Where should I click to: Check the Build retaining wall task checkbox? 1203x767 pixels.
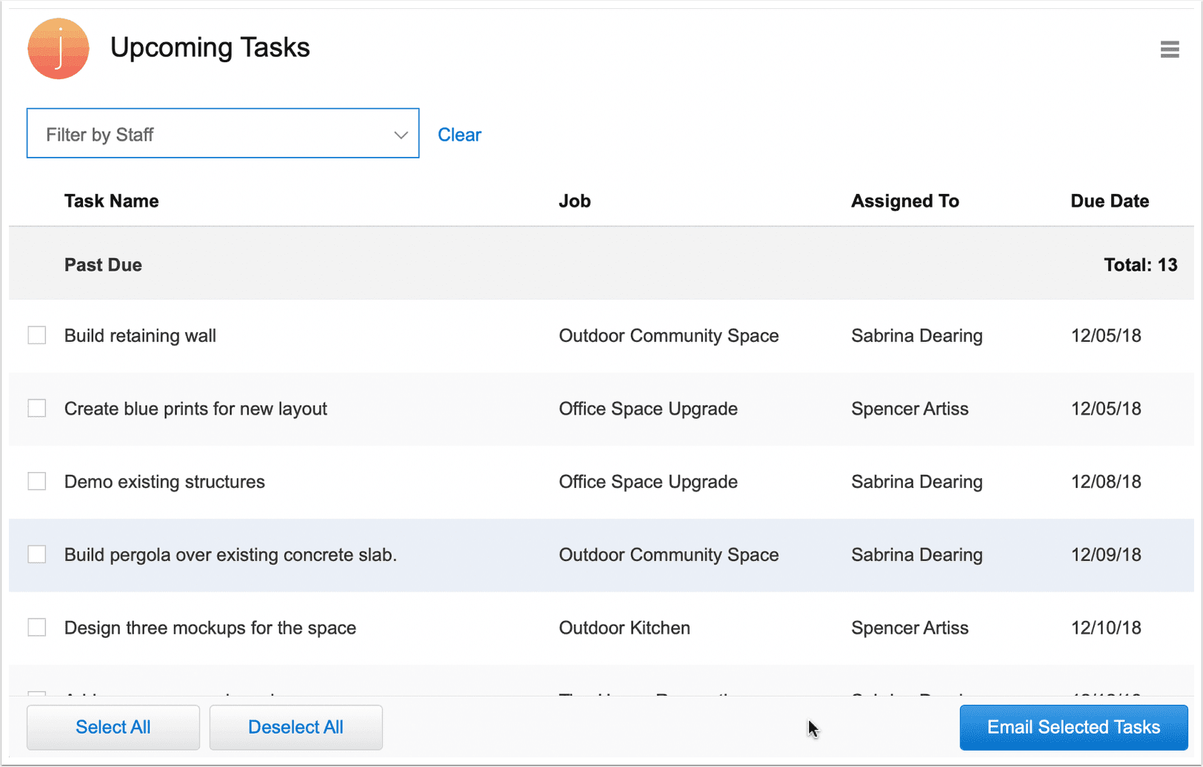pyautogui.click(x=36, y=335)
